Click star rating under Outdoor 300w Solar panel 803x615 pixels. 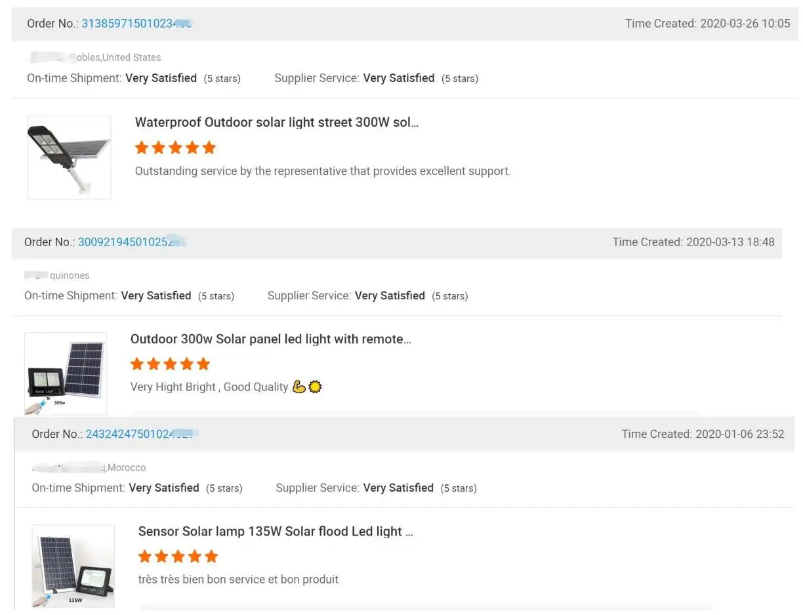(170, 364)
